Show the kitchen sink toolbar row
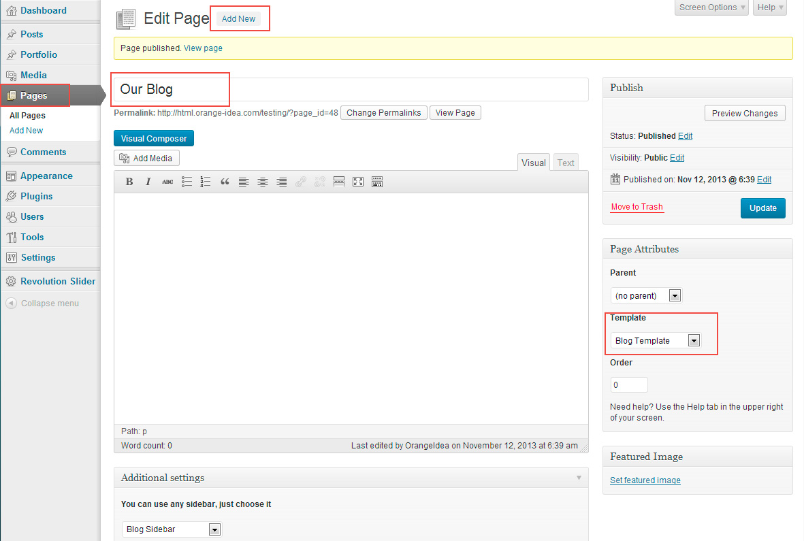804x541 pixels. [x=377, y=182]
